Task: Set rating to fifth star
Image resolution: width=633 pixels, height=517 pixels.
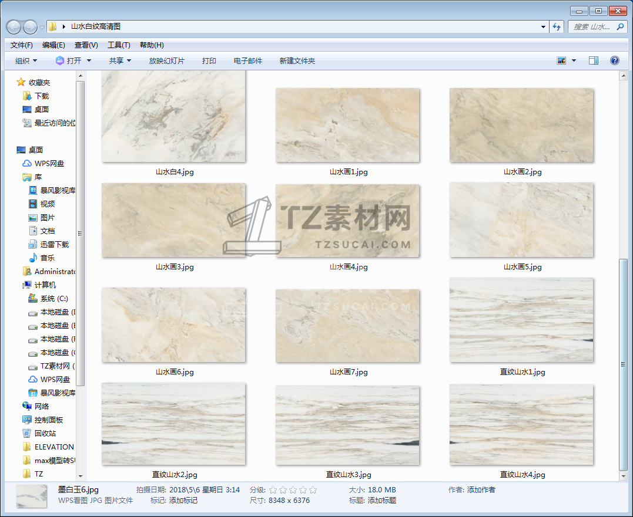Action: tap(313, 490)
